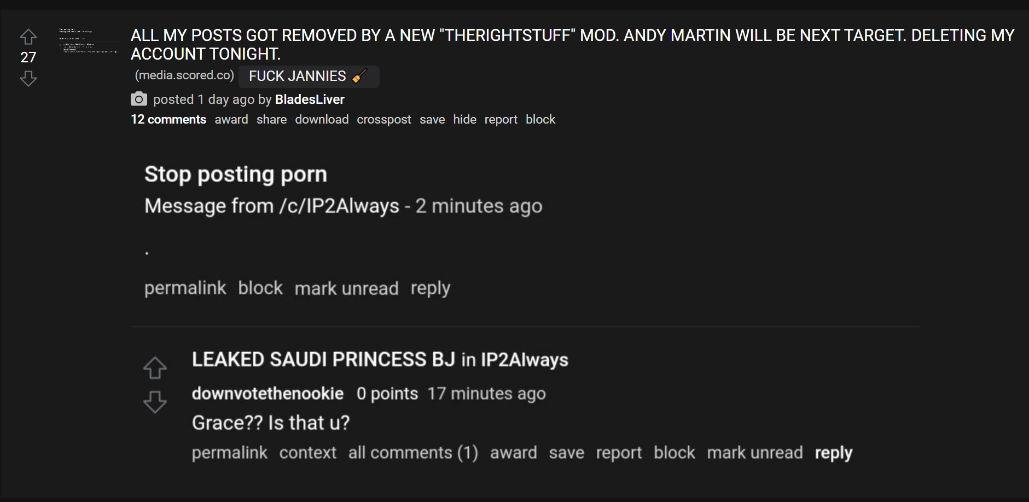The height and width of the screenshot is (502, 1029).
Task: Hide this post
Action: [464, 119]
